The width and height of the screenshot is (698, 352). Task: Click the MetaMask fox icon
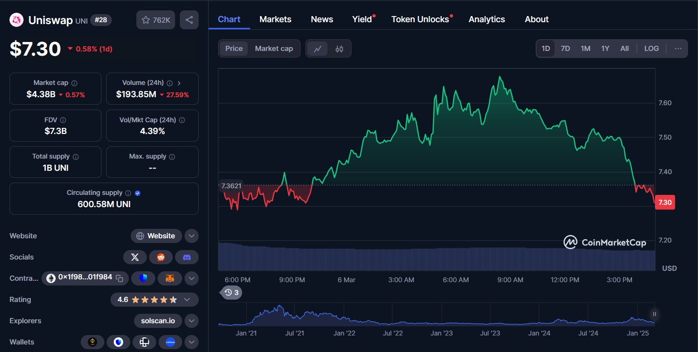pos(170,278)
